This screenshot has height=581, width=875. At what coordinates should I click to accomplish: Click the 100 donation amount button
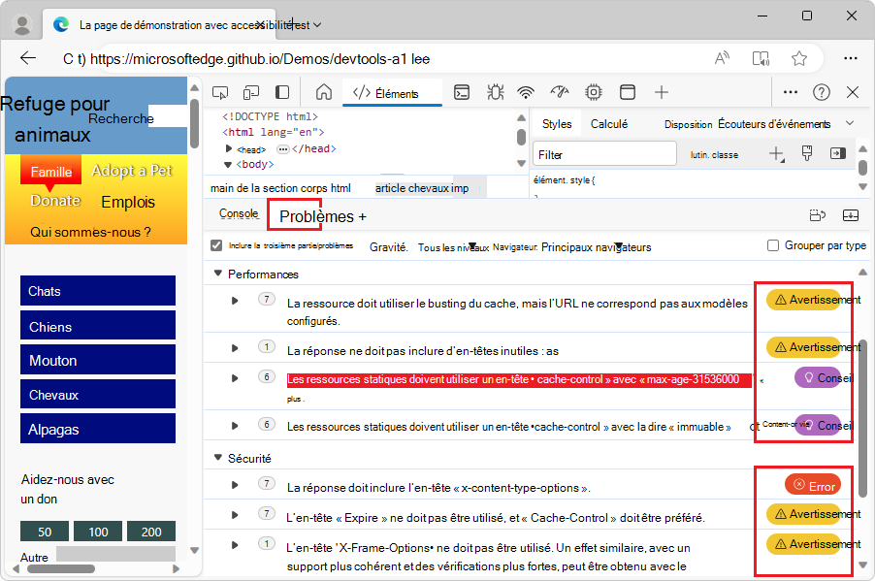click(x=98, y=532)
